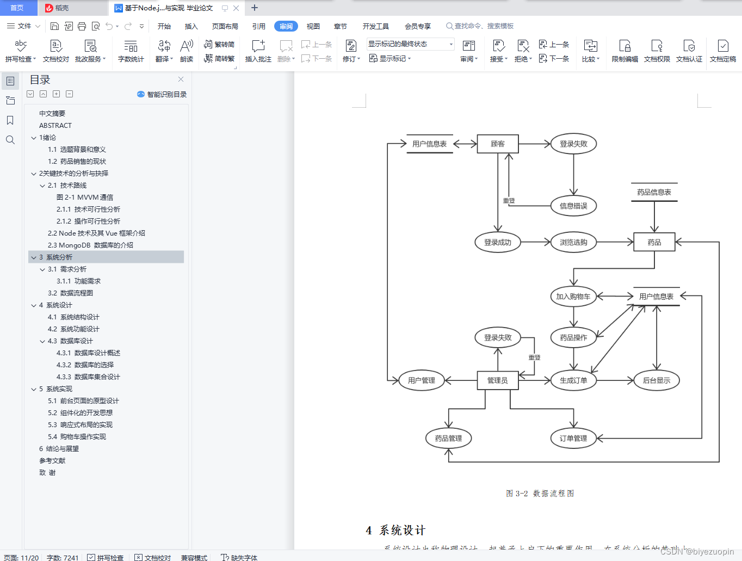The height and width of the screenshot is (561, 742).
Task: Go to 上一条 change in review group
Action: point(554,44)
